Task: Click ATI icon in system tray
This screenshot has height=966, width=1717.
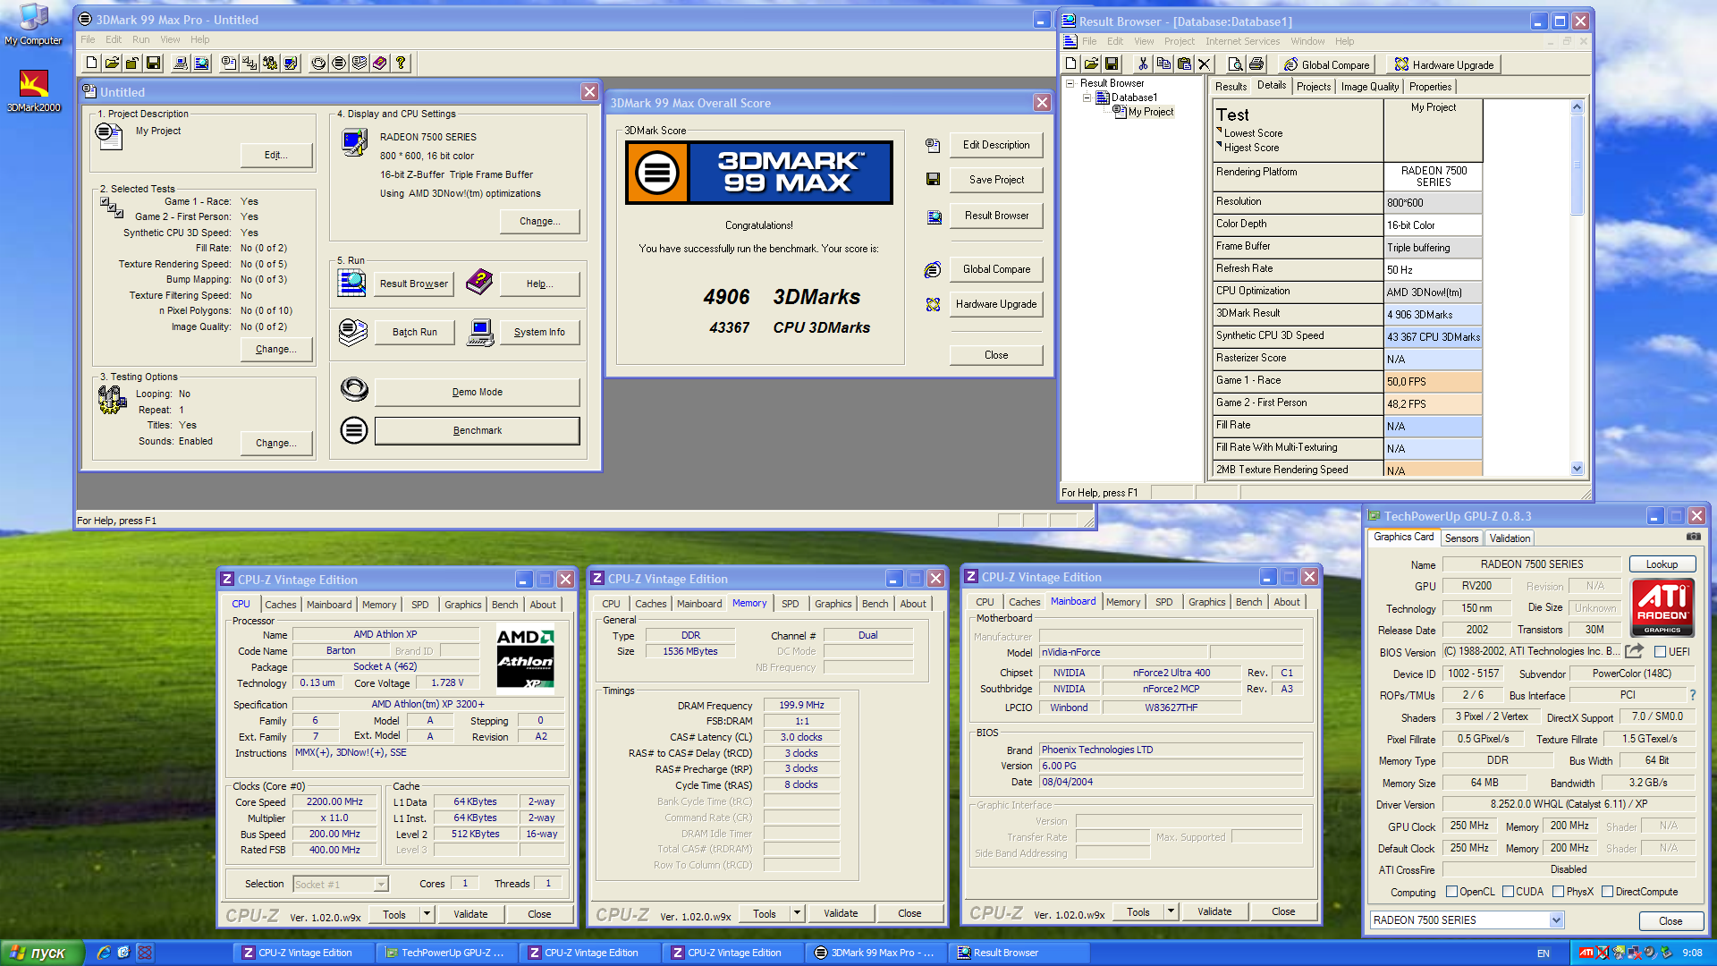Action: [x=1586, y=953]
